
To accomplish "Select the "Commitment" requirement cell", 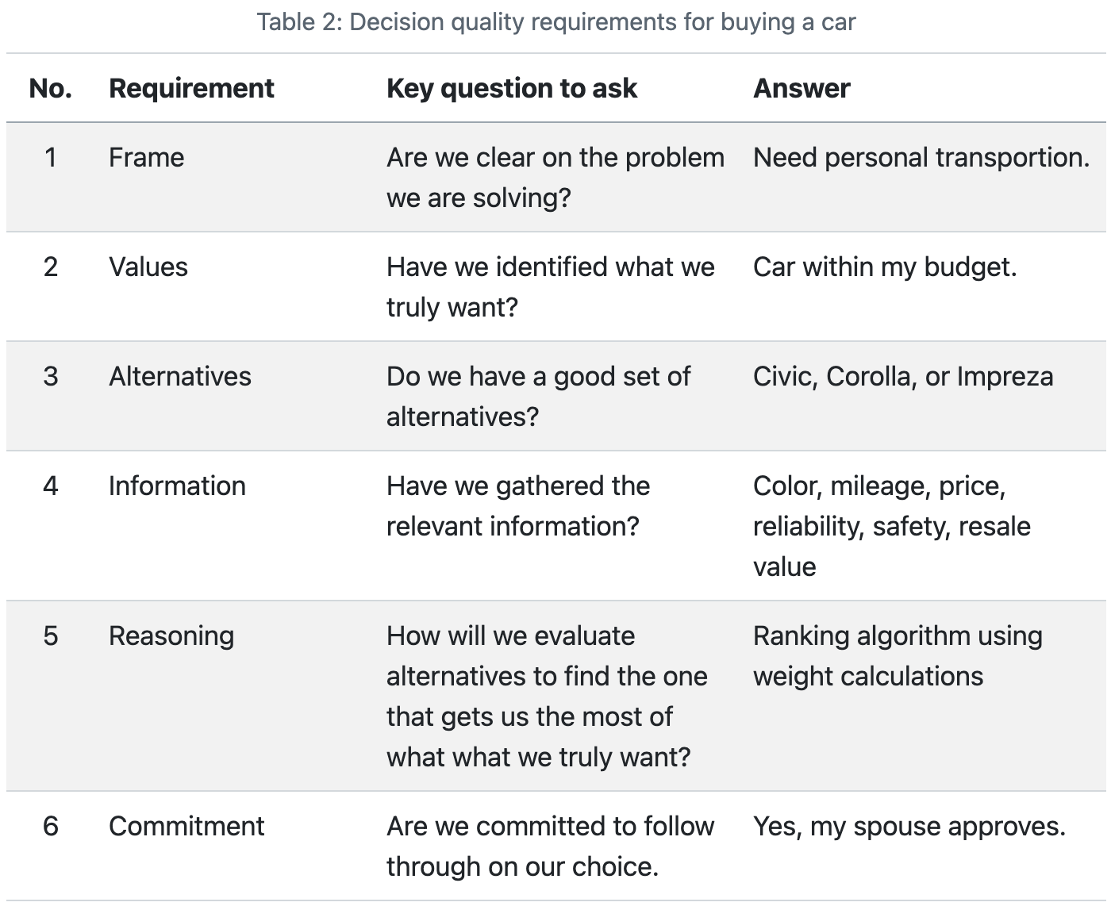I will click(x=186, y=826).
